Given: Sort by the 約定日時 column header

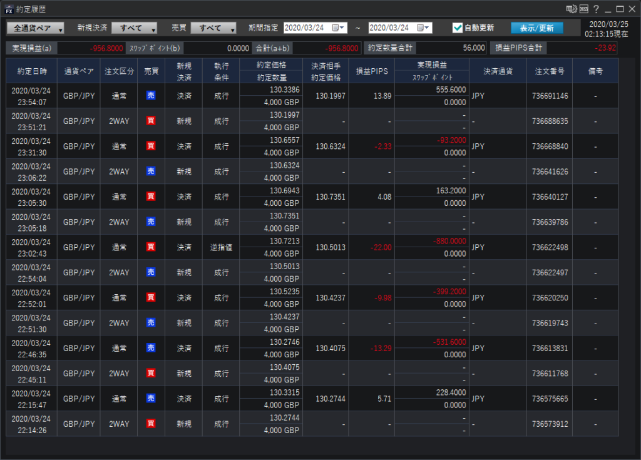Looking at the screenshot, I should (31, 71).
